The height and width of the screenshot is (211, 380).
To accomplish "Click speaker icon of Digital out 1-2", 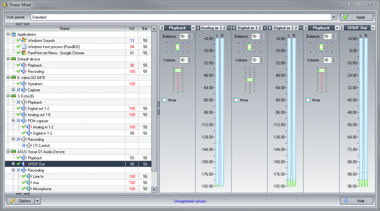I will (x=24, y=108).
